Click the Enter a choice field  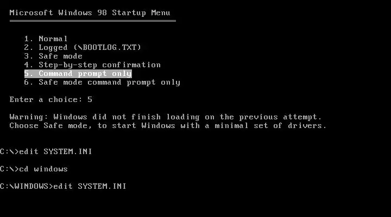(x=51, y=100)
